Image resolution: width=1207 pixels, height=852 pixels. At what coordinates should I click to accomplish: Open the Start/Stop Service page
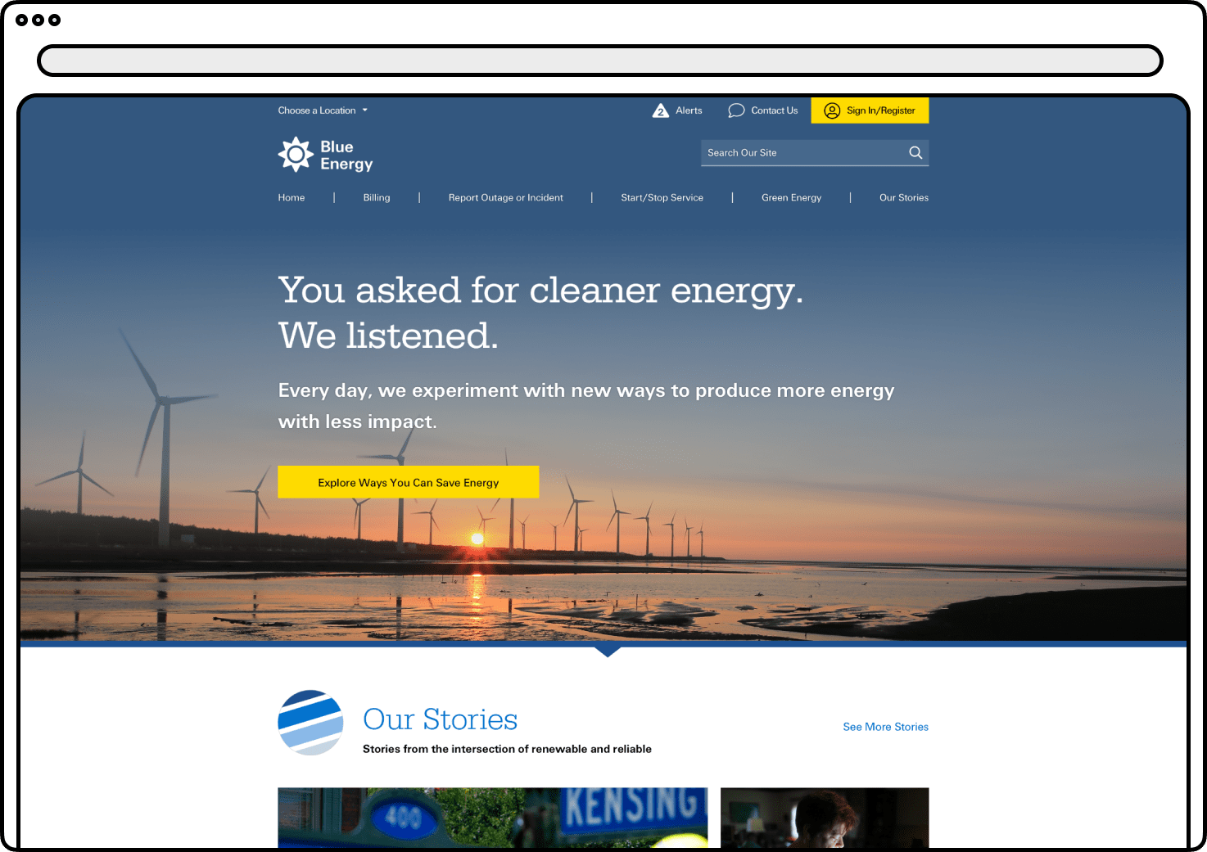click(x=662, y=197)
